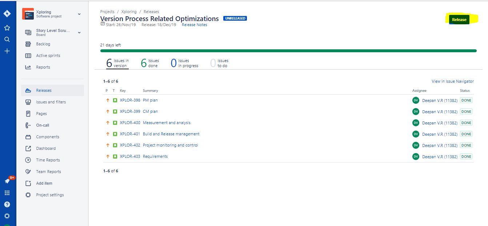This screenshot has height=226, width=488.
Task: Click the Release button
Action: 459,20
